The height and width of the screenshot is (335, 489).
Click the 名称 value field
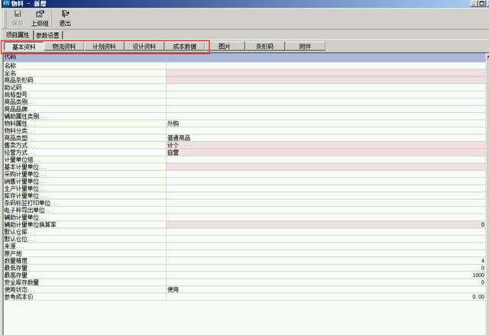[x=325, y=66]
